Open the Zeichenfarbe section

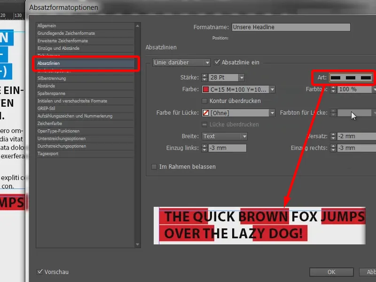85,124
